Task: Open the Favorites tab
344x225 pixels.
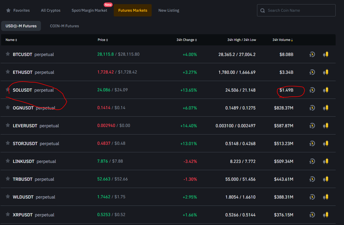Action: [18, 10]
